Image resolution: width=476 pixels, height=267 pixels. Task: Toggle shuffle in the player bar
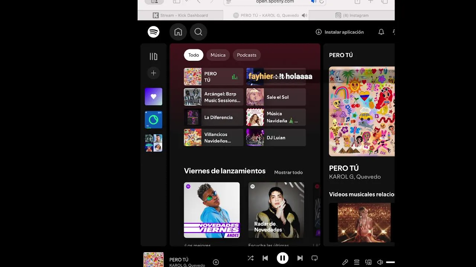251,258
